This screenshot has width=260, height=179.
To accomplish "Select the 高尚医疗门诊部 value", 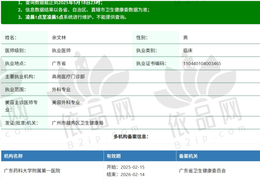I will coord(68,76).
